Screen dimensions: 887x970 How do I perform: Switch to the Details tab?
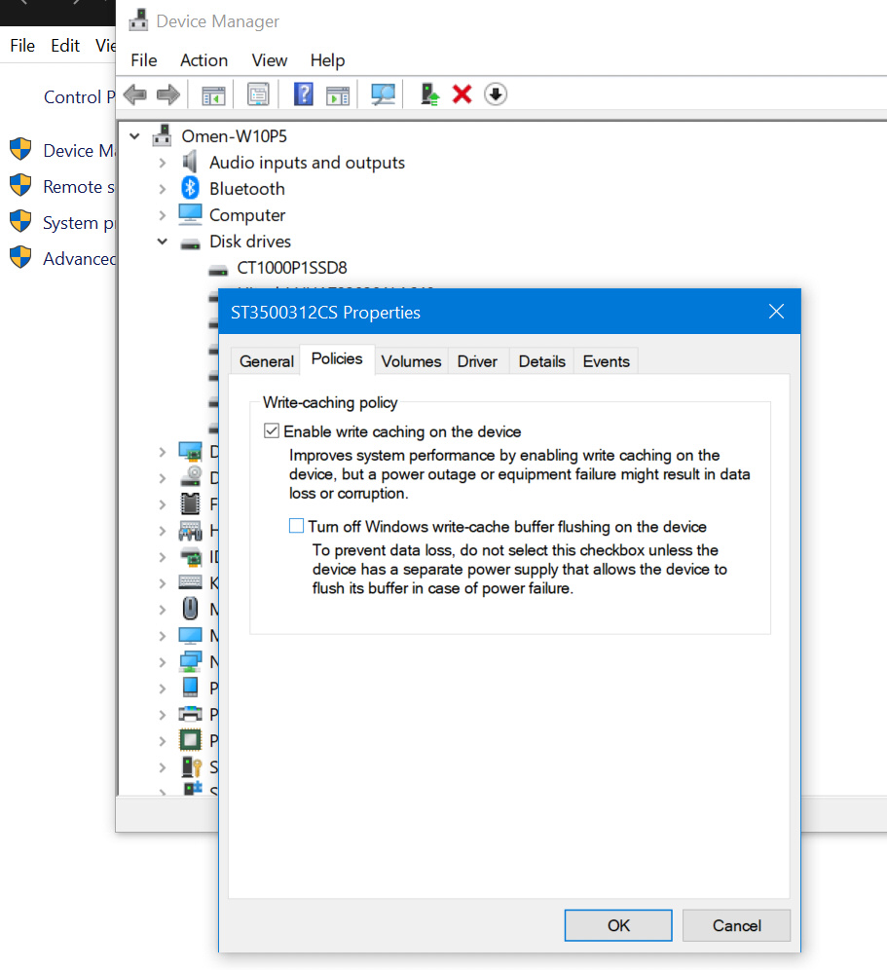[542, 361]
